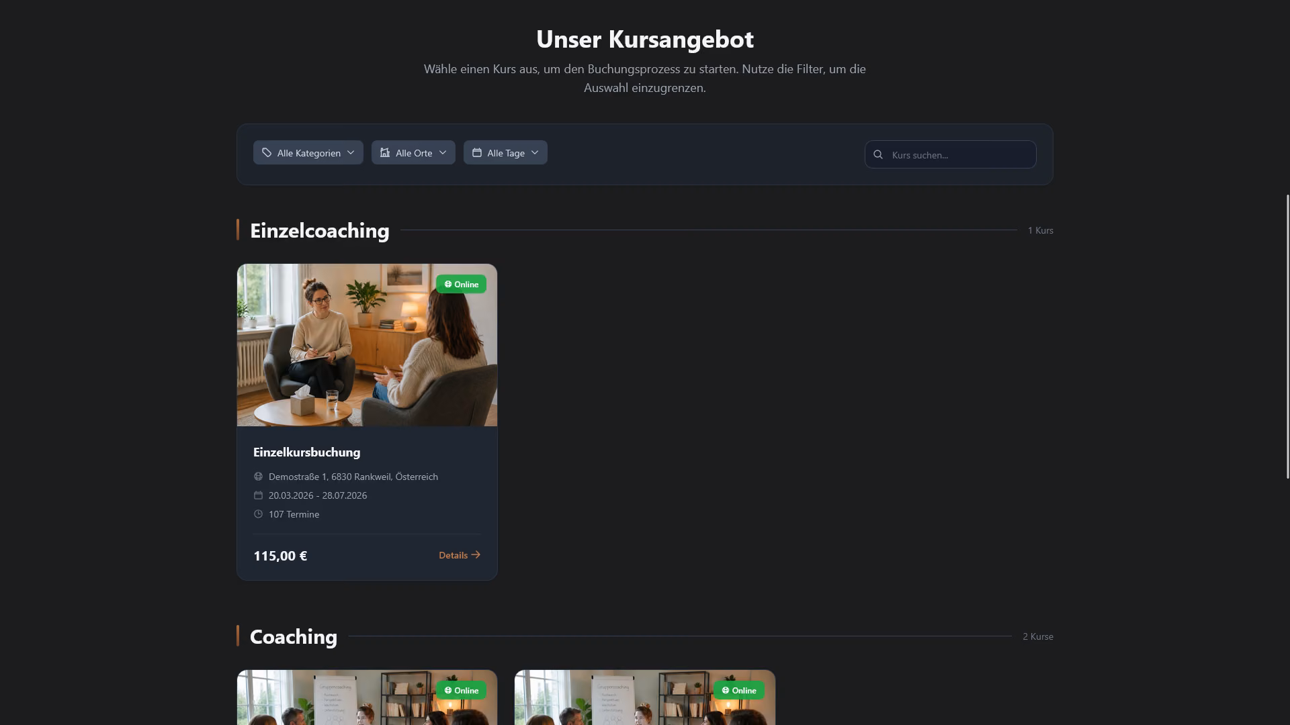1290x725 pixels.
Task: Click the tag icon in Alle Kategorien
Action: [x=267, y=152]
